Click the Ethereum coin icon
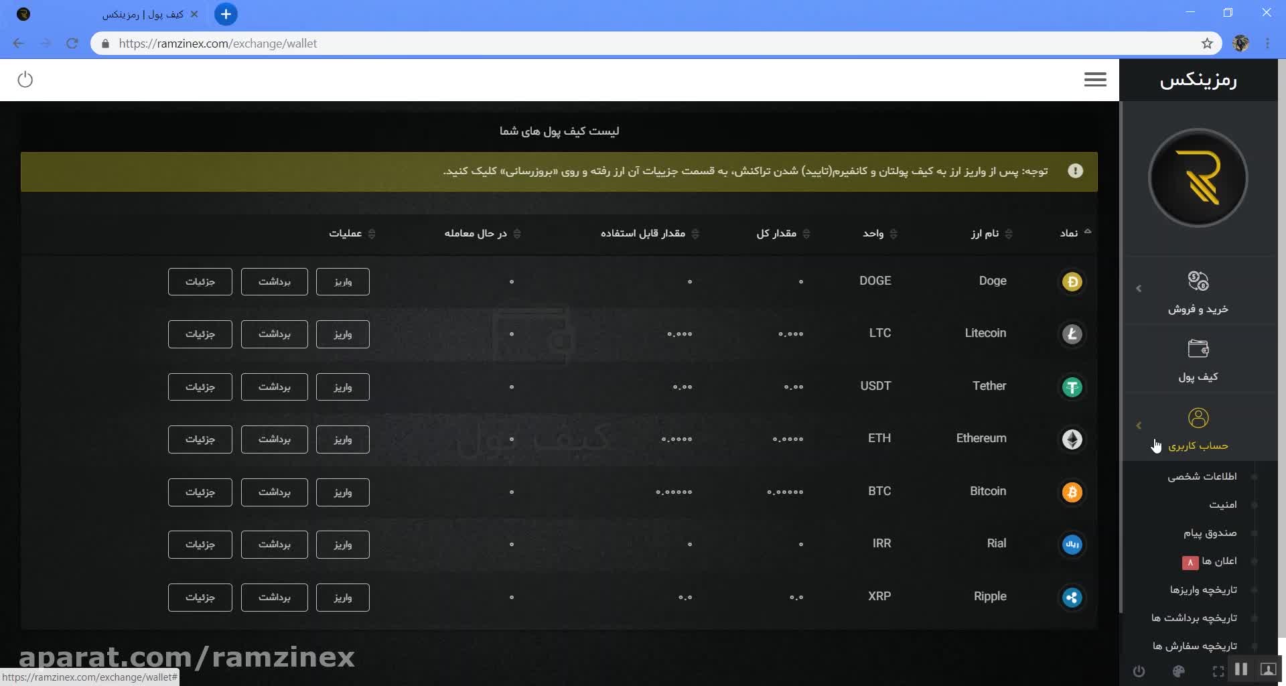 click(x=1072, y=439)
